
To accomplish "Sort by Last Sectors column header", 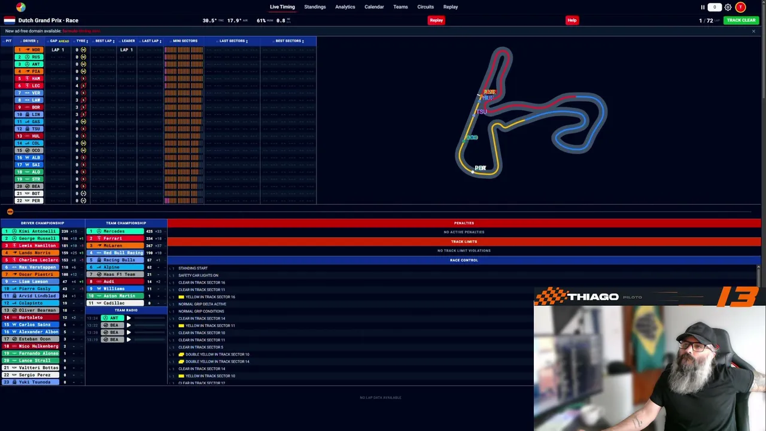I will pyautogui.click(x=233, y=41).
